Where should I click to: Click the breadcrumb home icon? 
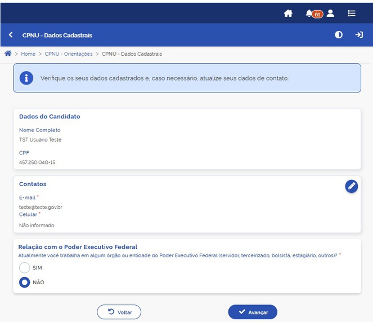pos(8,54)
